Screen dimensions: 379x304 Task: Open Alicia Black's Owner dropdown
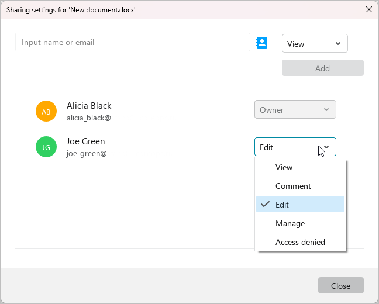(x=295, y=110)
